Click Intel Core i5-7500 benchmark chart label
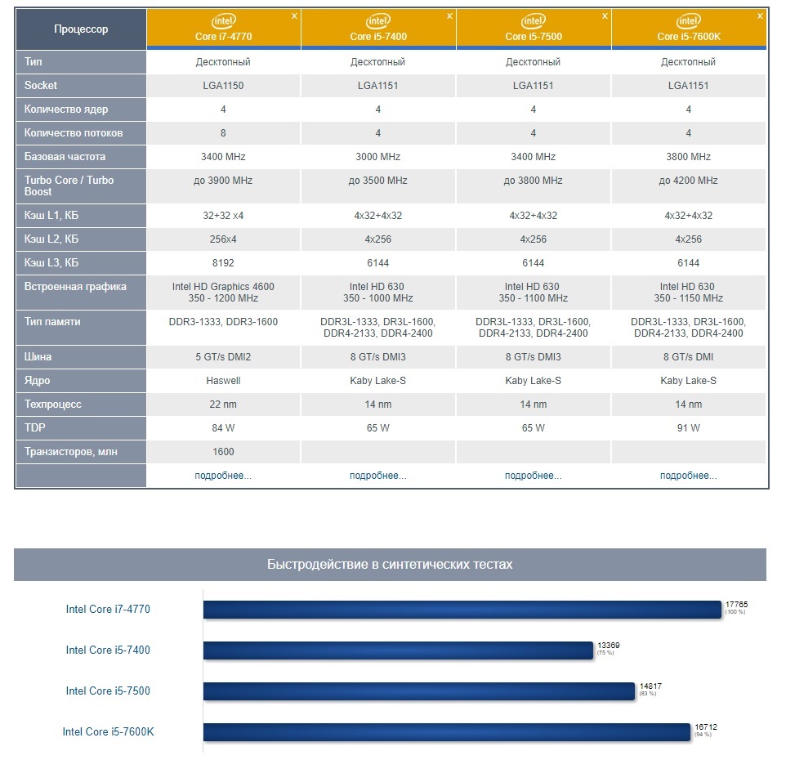 pyautogui.click(x=108, y=691)
